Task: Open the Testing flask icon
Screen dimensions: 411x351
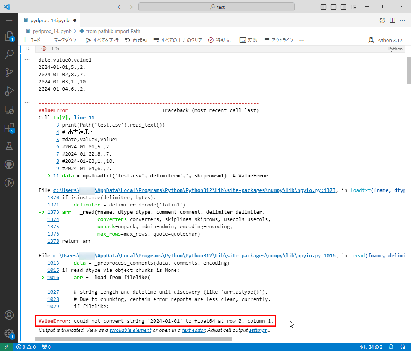Action: coord(9,146)
